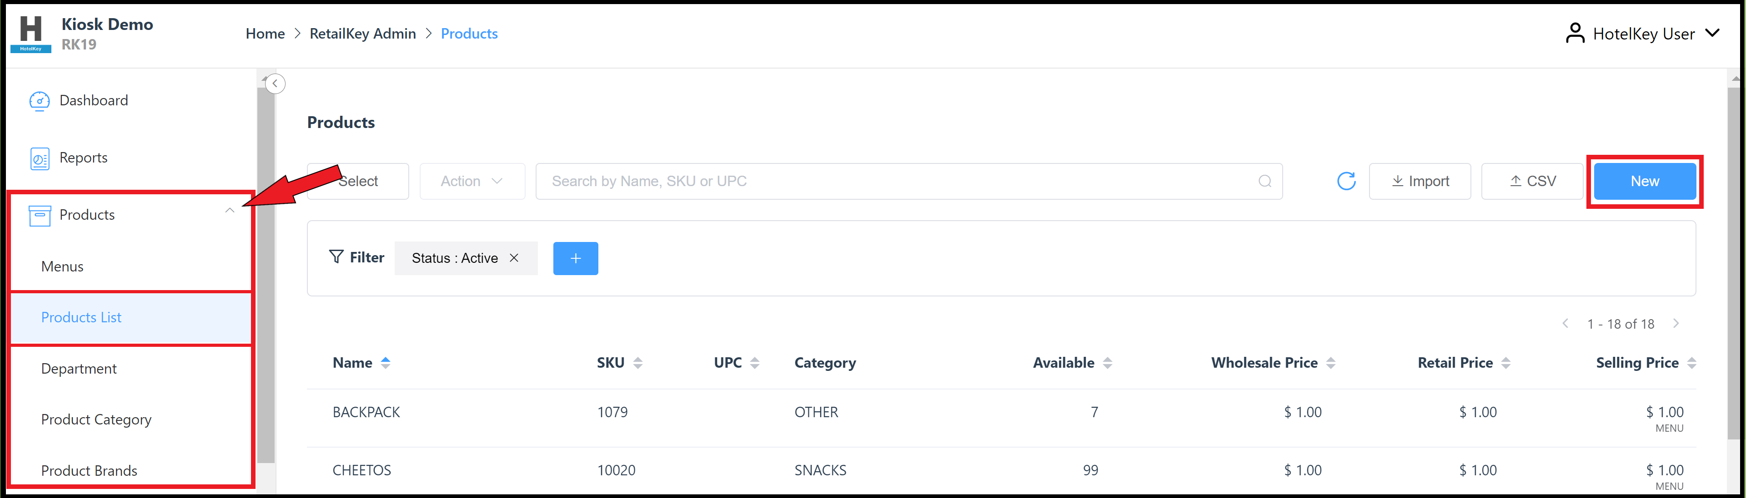Open search using the magnifier icon

pos(1265,181)
